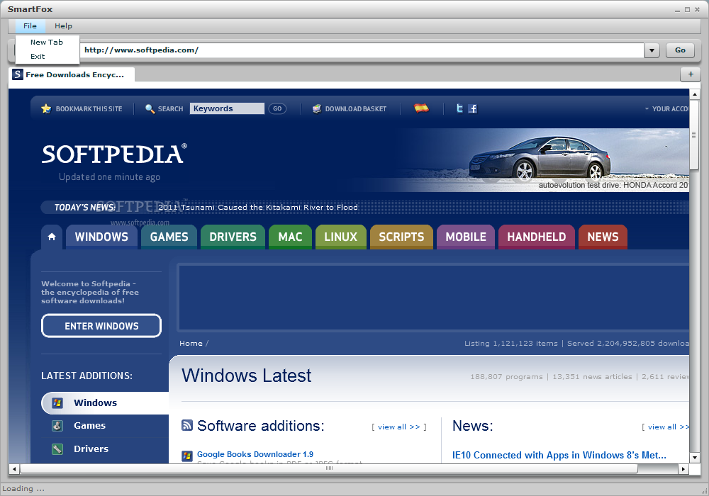This screenshot has width=709, height=496.
Task: Select Games in Latest Additions list
Action: pos(89,426)
